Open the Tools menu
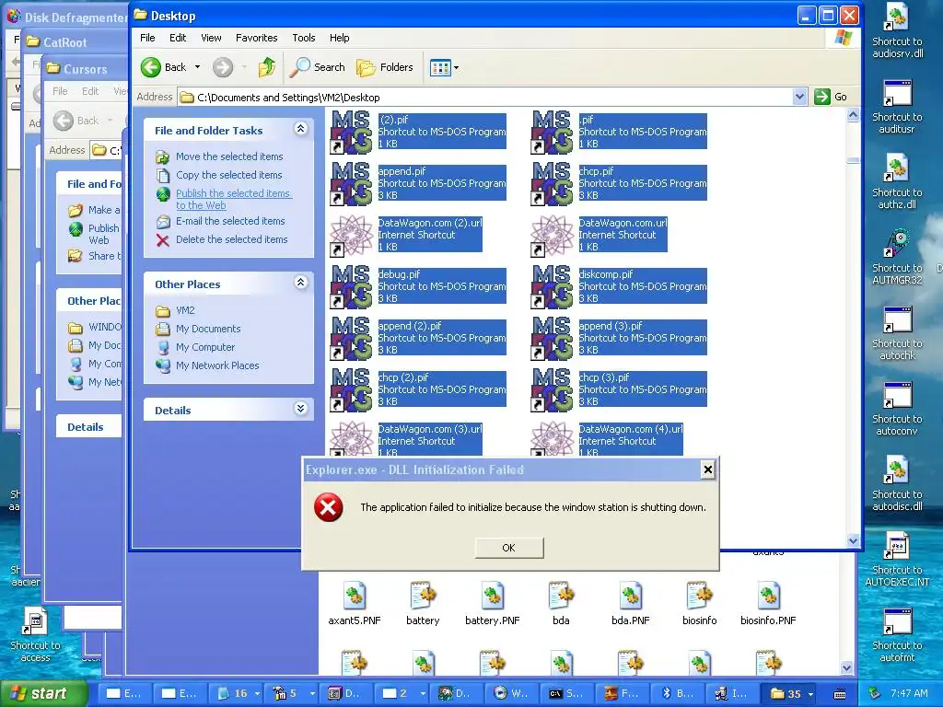 [x=304, y=38]
